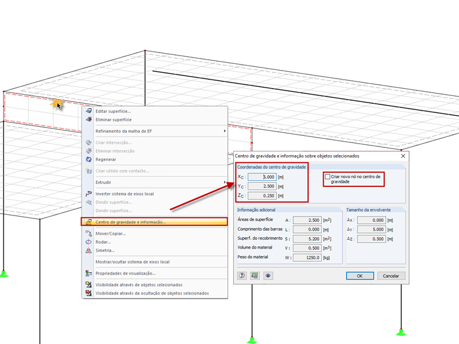Click the Tamanho da envolvente heading
Screen dimensions: 459x344
(368, 210)
